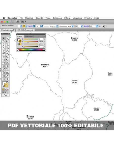Screen dimensions: 114x147
Task: Open the Finestra menu
Action: point(88,18)
